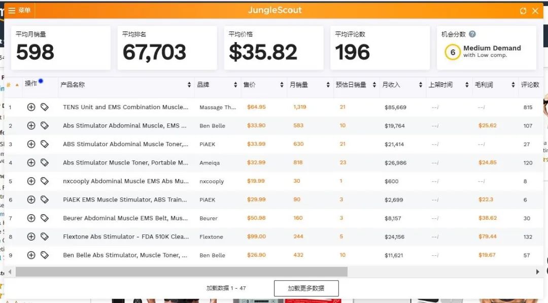Click the help icon next to 机会分数
The width and height of the screenshot is (548, 303).
472,34
